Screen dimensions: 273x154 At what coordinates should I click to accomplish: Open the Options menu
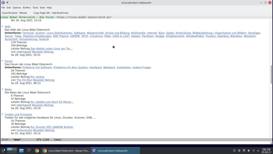point(17,7)
